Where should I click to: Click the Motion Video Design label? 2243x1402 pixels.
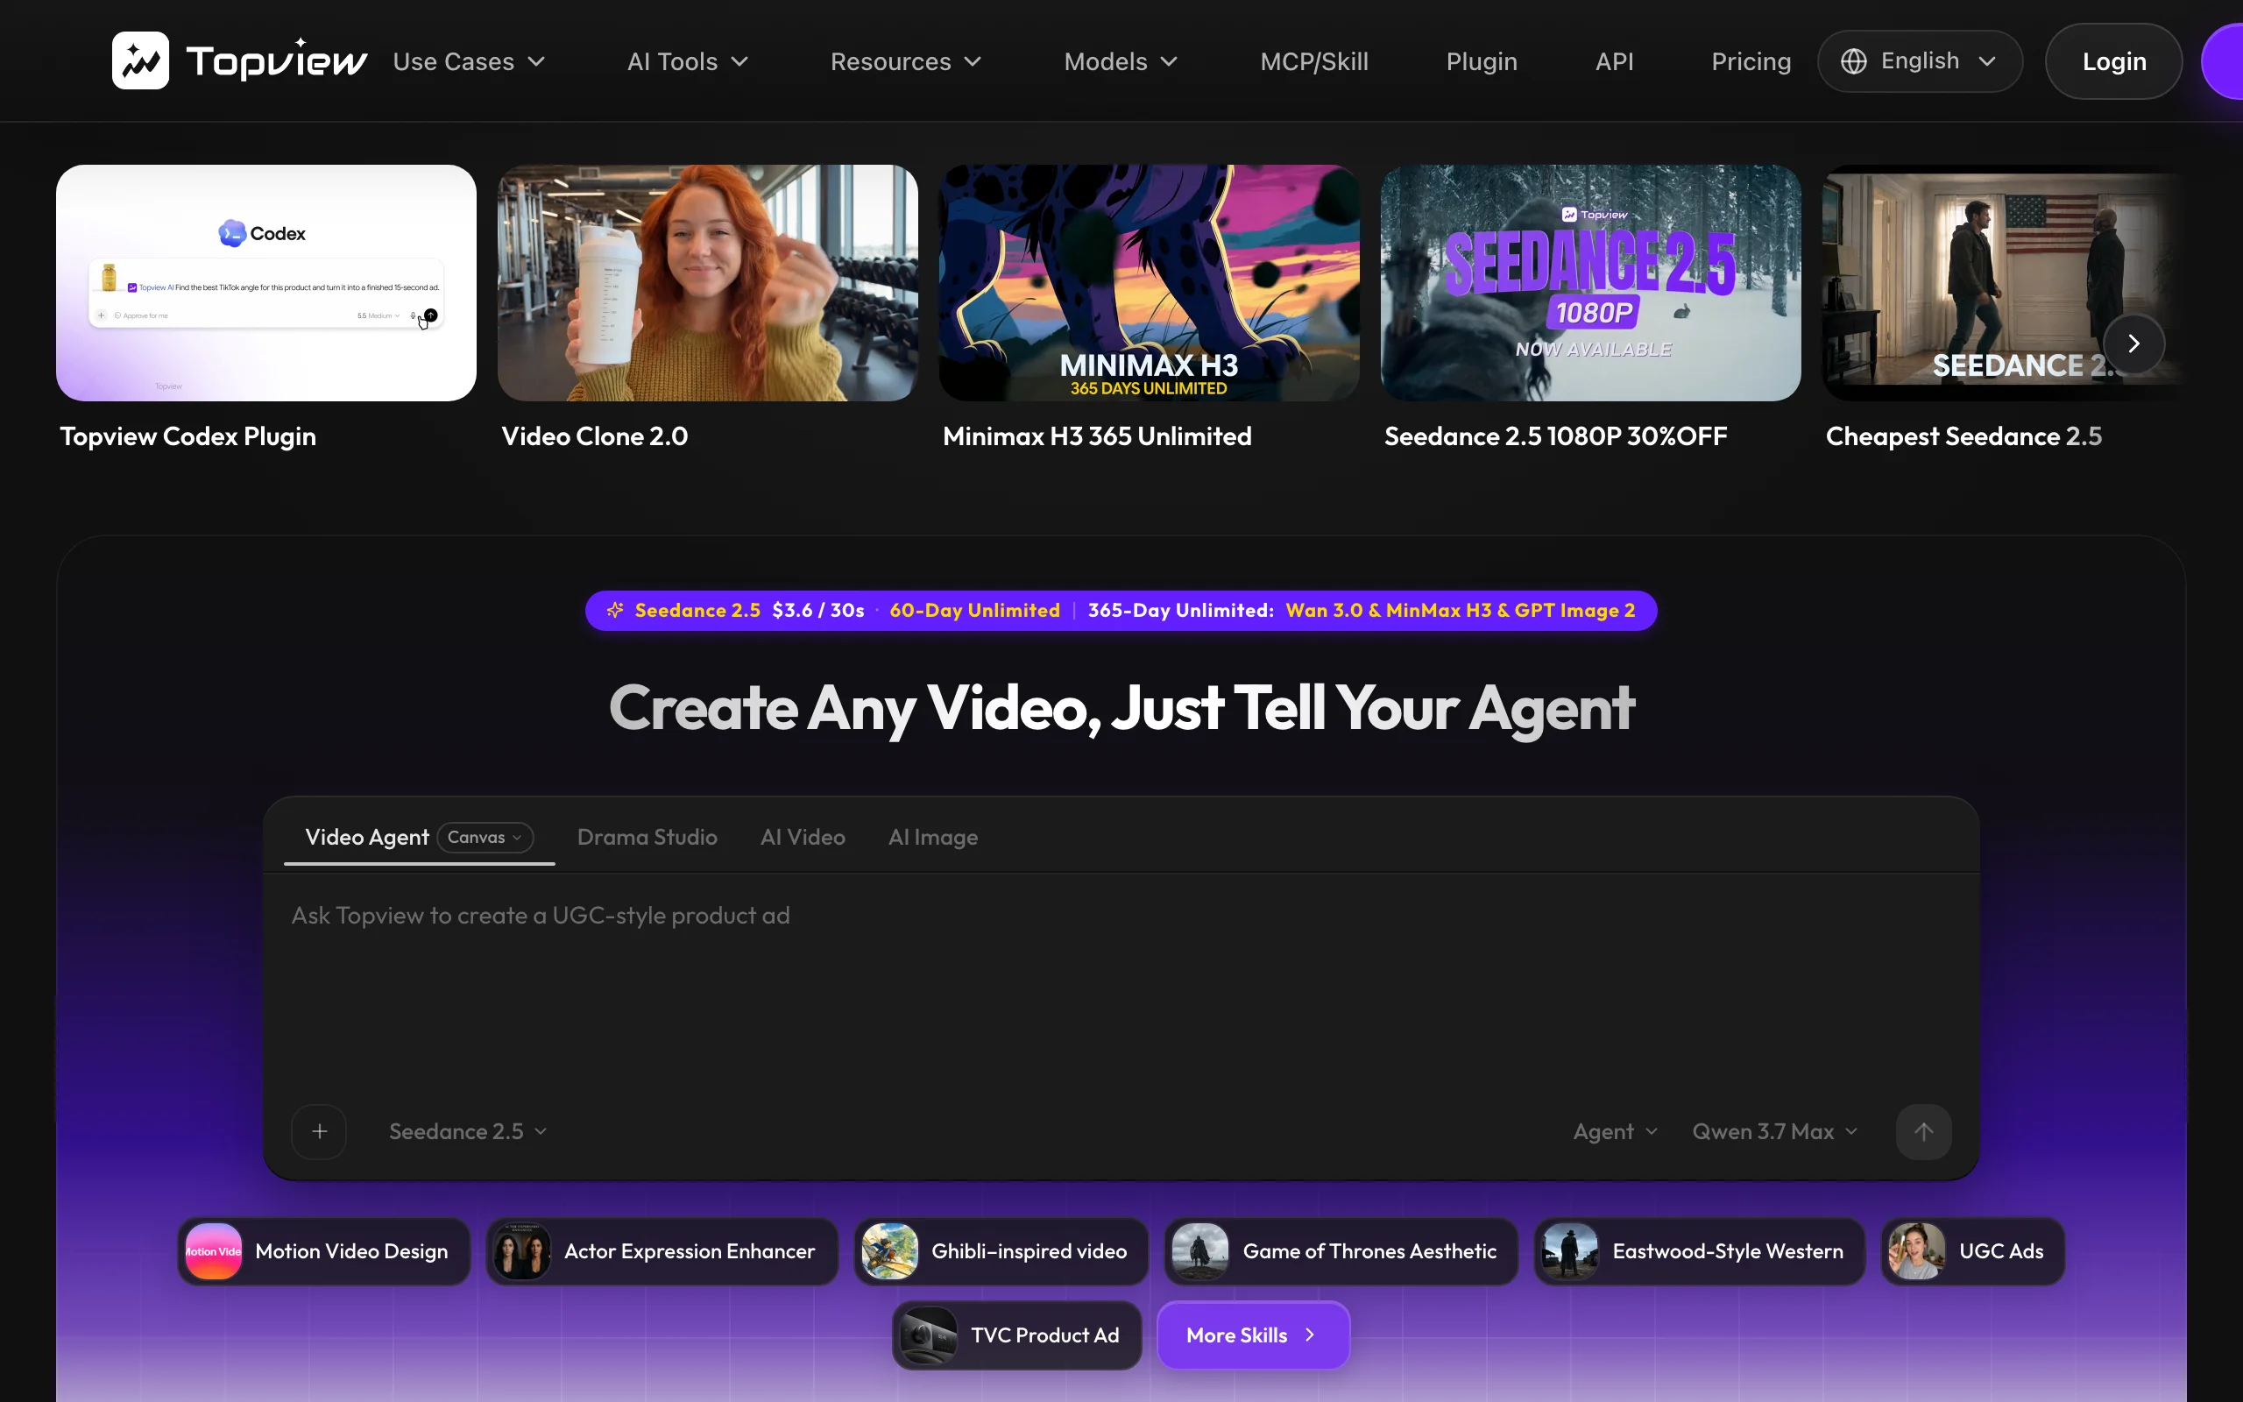click(351, 1251)
